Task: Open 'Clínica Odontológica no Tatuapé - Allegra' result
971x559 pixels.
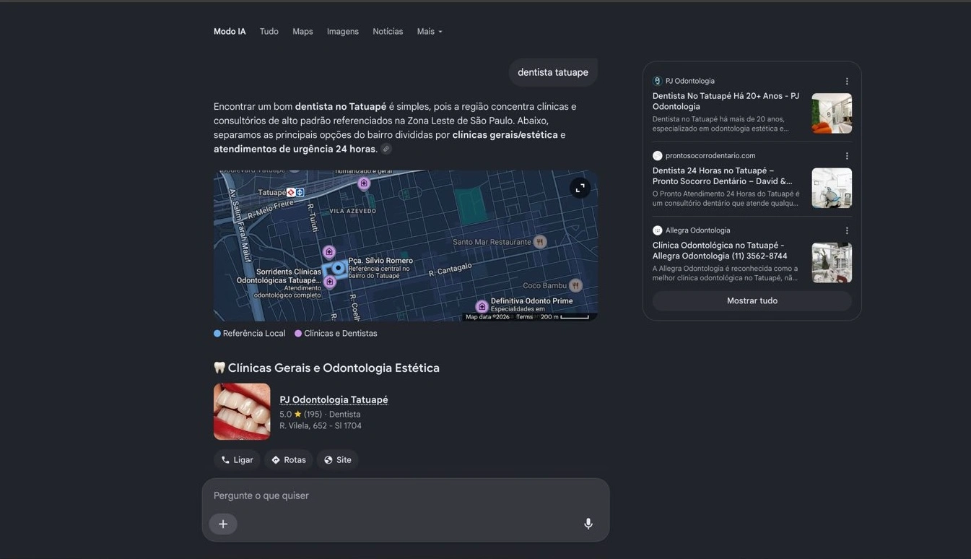Action: tap(720, 251)
